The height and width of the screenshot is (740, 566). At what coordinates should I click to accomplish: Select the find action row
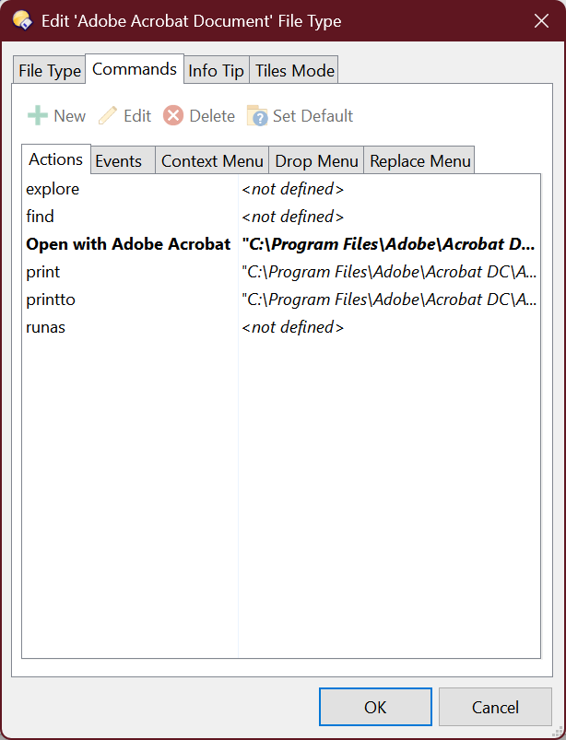tap(281, 217)
